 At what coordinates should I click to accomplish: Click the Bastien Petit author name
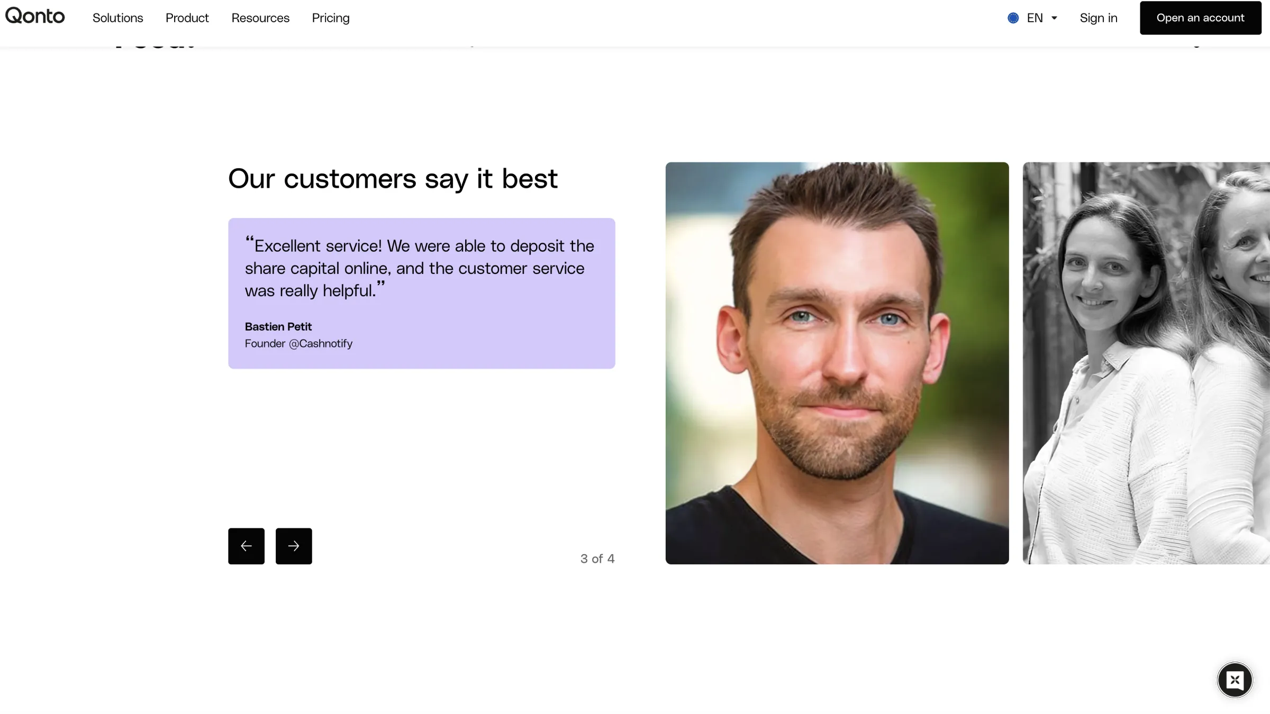278,326
